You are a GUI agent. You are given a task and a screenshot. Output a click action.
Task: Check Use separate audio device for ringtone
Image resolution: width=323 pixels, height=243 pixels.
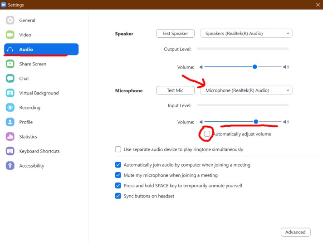tap(118, 149)
